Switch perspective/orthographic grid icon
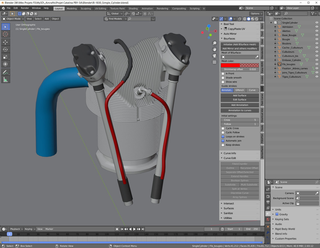 [x=215, y=62]
